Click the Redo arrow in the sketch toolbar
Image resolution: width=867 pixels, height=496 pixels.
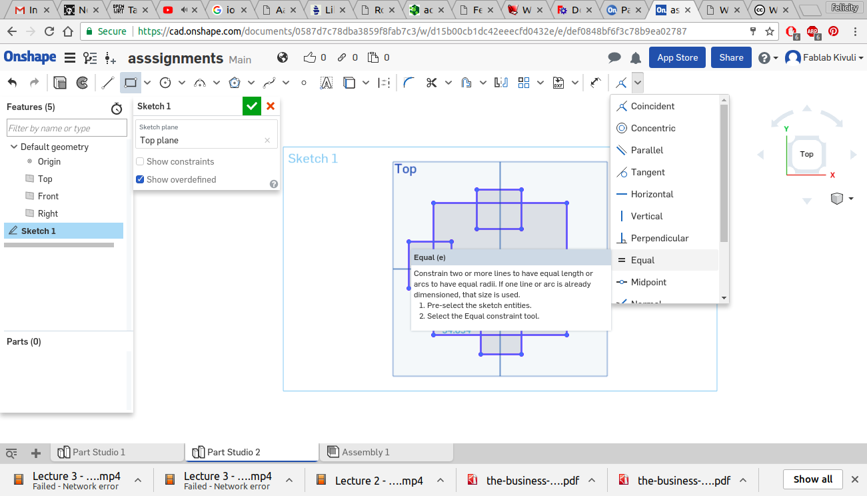(35, 83)
